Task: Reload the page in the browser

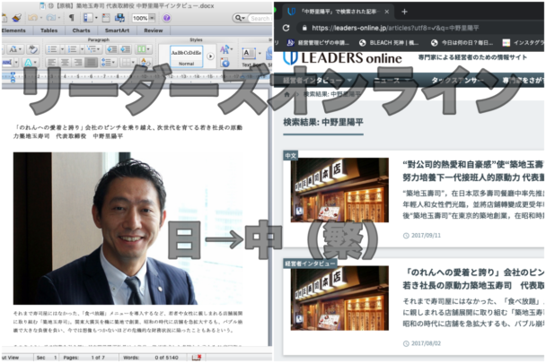Action: pyautogui.click(x=285, y=28)
